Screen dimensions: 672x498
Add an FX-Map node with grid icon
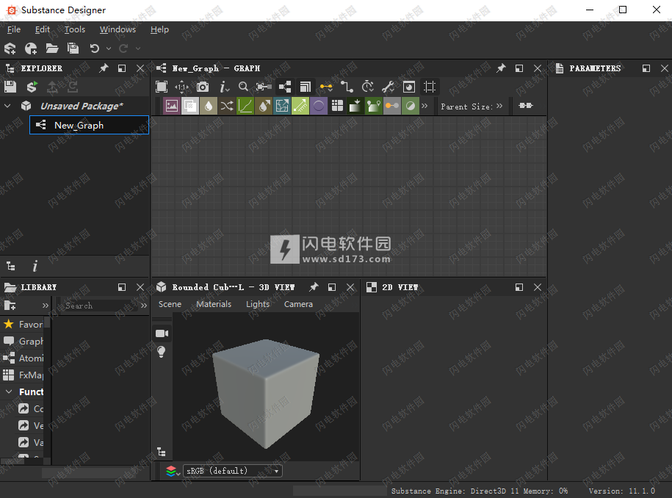[337, 106]
